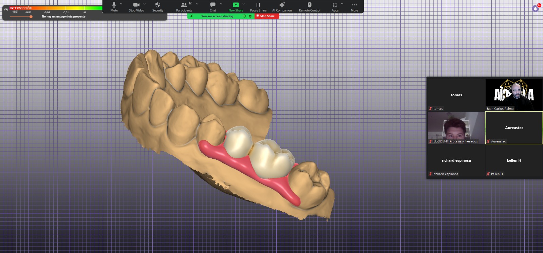The width and height of the screenshot is (543, 253).
Task: Expand video options arrow next to Stop Video
Action: [145, 4]
